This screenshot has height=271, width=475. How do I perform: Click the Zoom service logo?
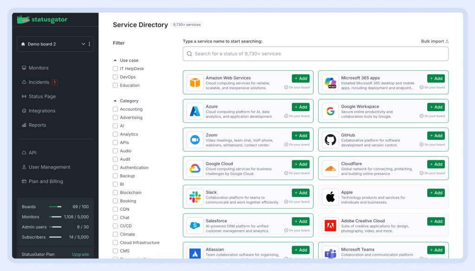(195, 140)
